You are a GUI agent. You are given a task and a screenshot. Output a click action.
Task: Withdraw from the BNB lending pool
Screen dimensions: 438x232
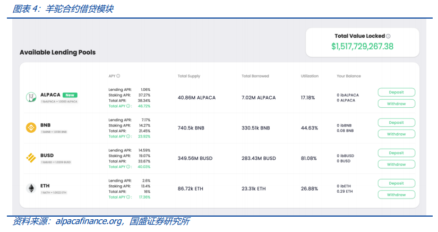397,134
